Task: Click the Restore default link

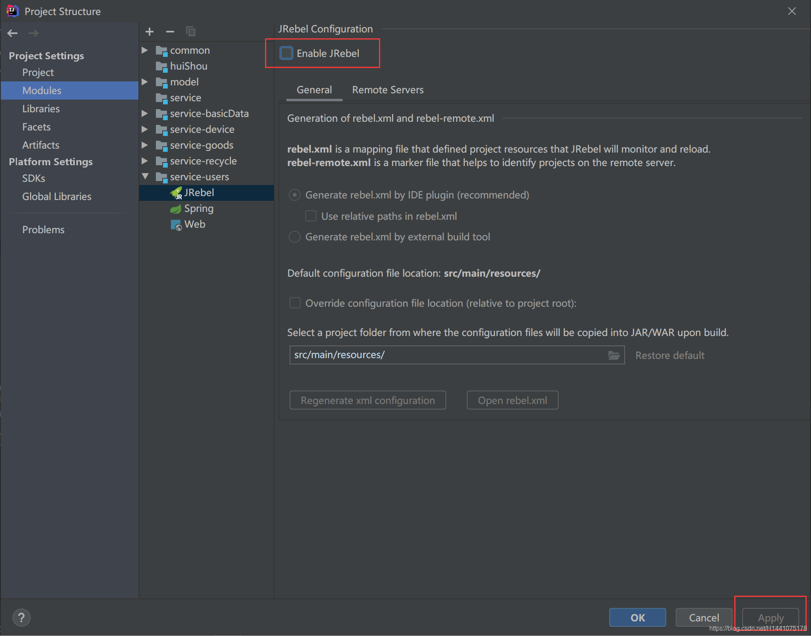Action: coord(670,355)
